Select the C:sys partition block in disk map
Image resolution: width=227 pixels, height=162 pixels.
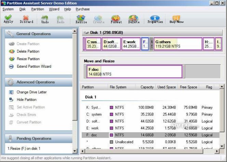coord(93,44)
